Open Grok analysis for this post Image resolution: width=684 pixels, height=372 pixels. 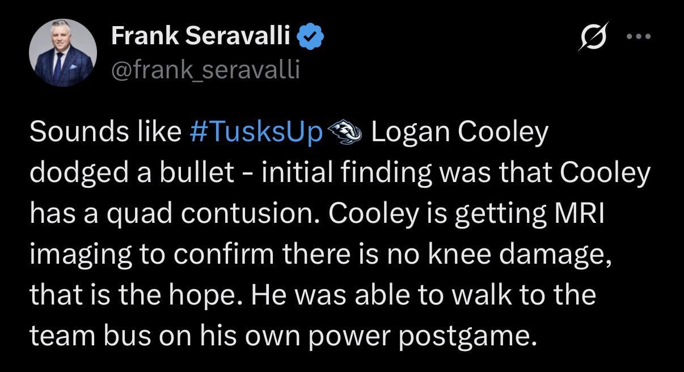coord(592,36)
